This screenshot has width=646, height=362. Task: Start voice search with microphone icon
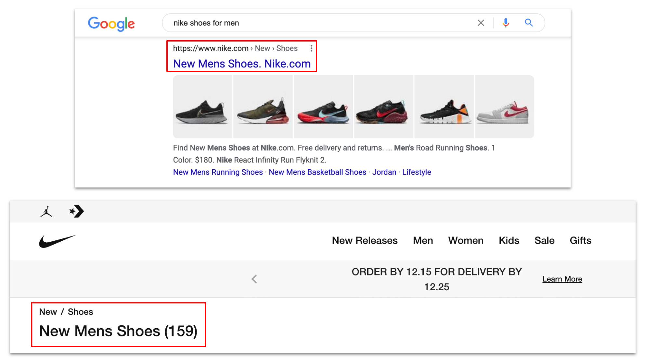(506, 23)
